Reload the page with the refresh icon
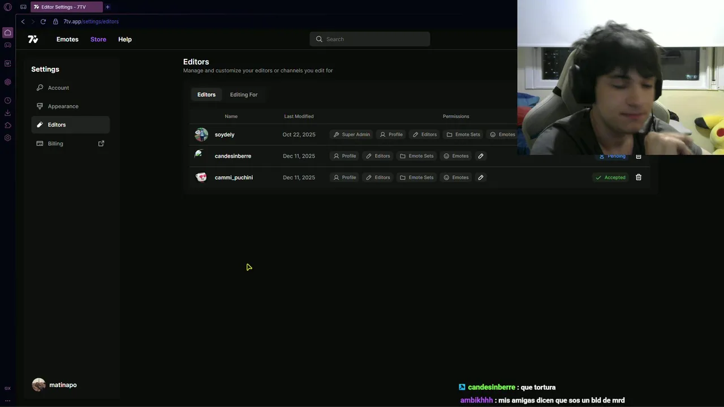 43,21
